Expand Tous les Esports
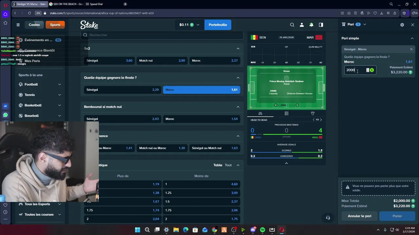 tap(60, 204)
